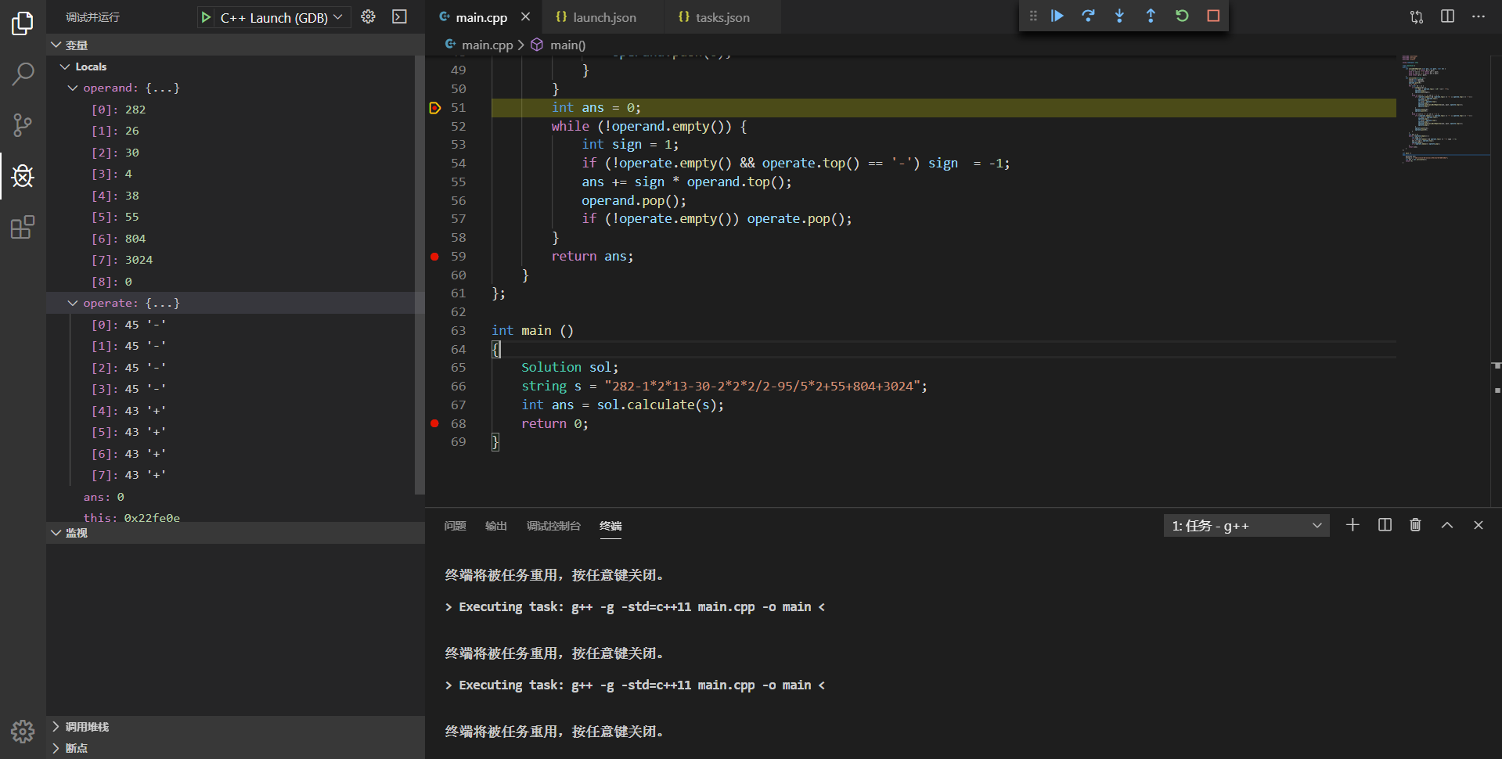Select the Source Control icon
Image resolution: width=1502 pixels, height=759 pixels.
tap(23, 125)
